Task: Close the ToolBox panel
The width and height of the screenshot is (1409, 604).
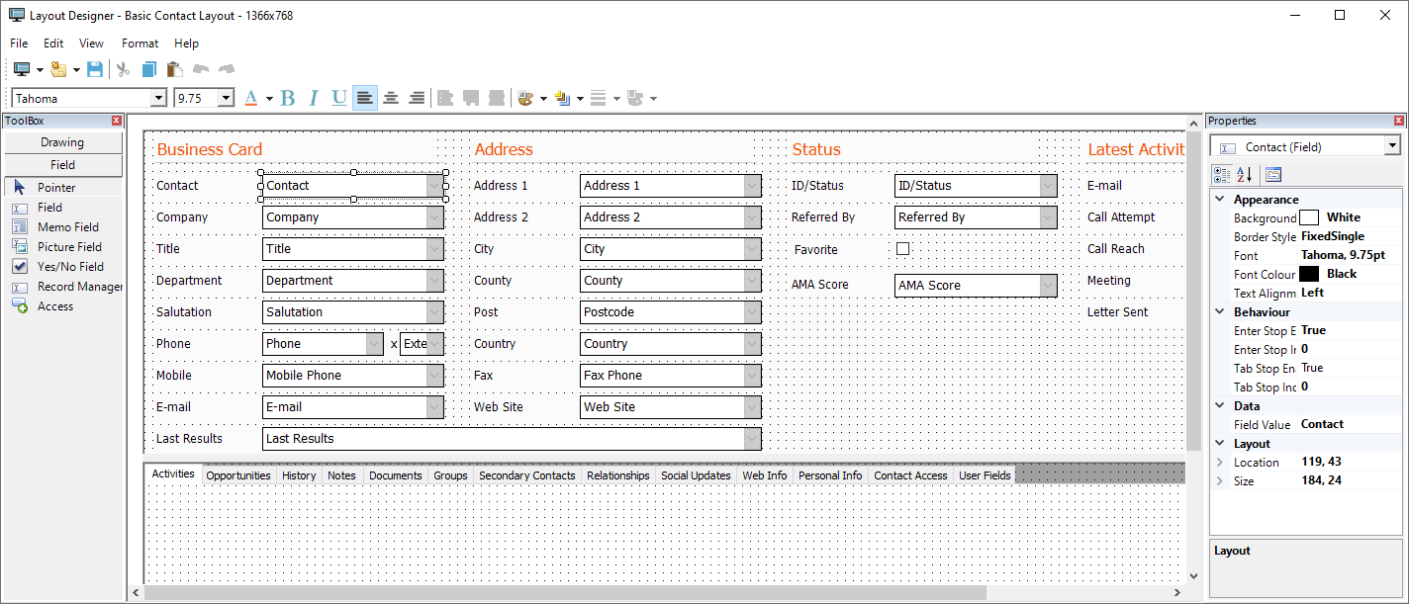Action: (117, 120)
